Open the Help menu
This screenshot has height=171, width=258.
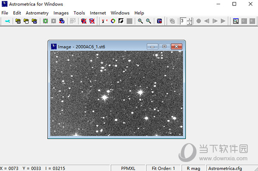click(x=139, y=13)
